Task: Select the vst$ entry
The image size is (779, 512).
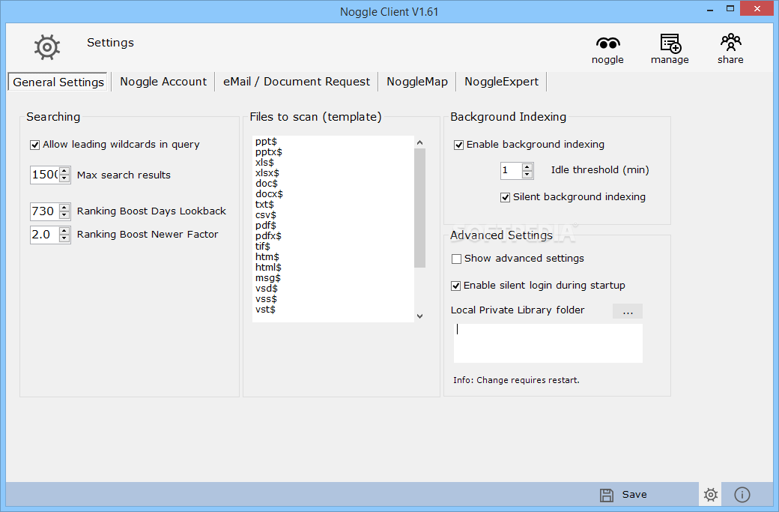Action: pos(265,309)
